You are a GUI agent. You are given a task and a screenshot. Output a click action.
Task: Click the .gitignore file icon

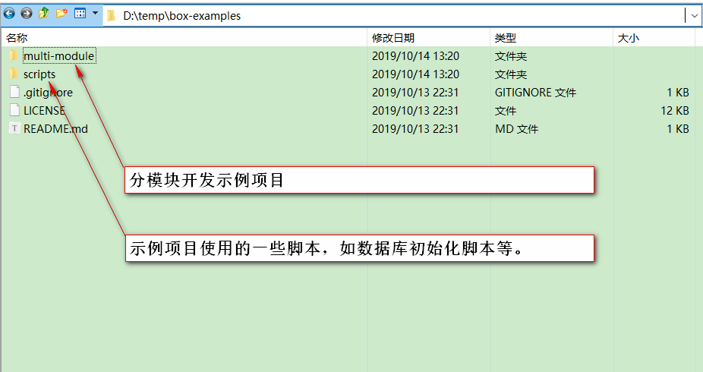tap(14, 92)
